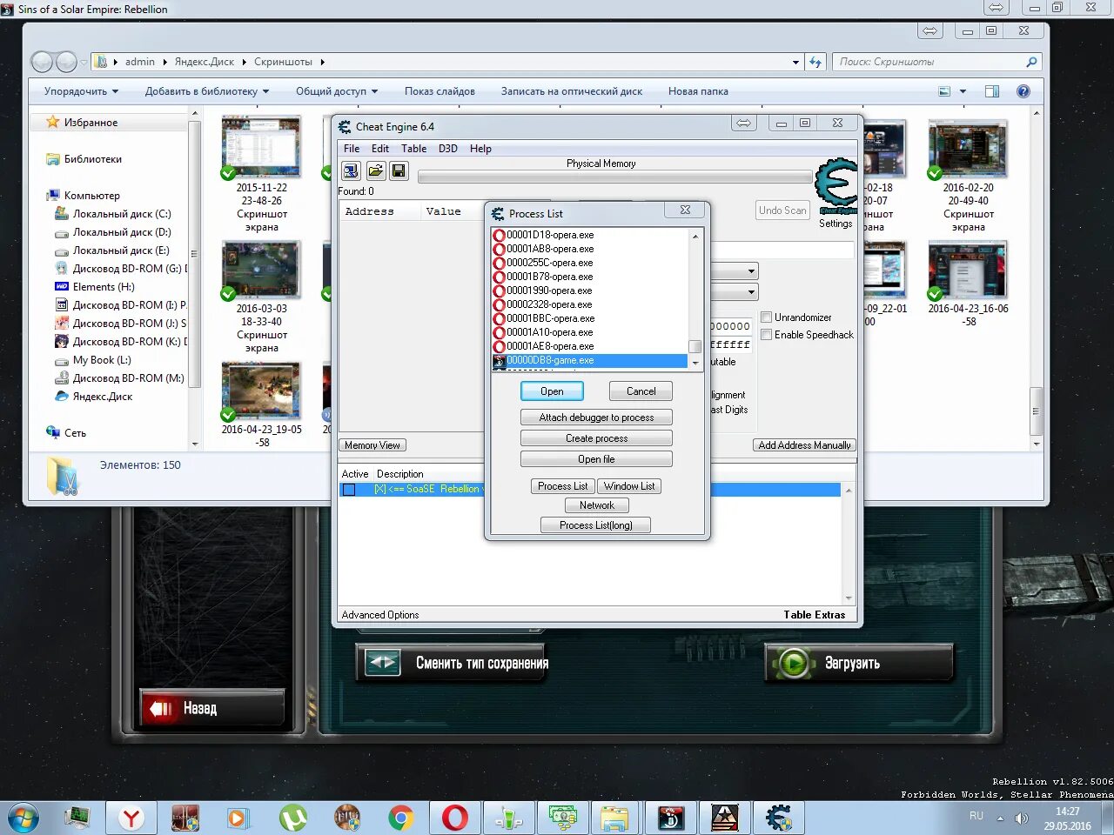Expand the upper scan dropdown arrow

[x=751, y=271]
